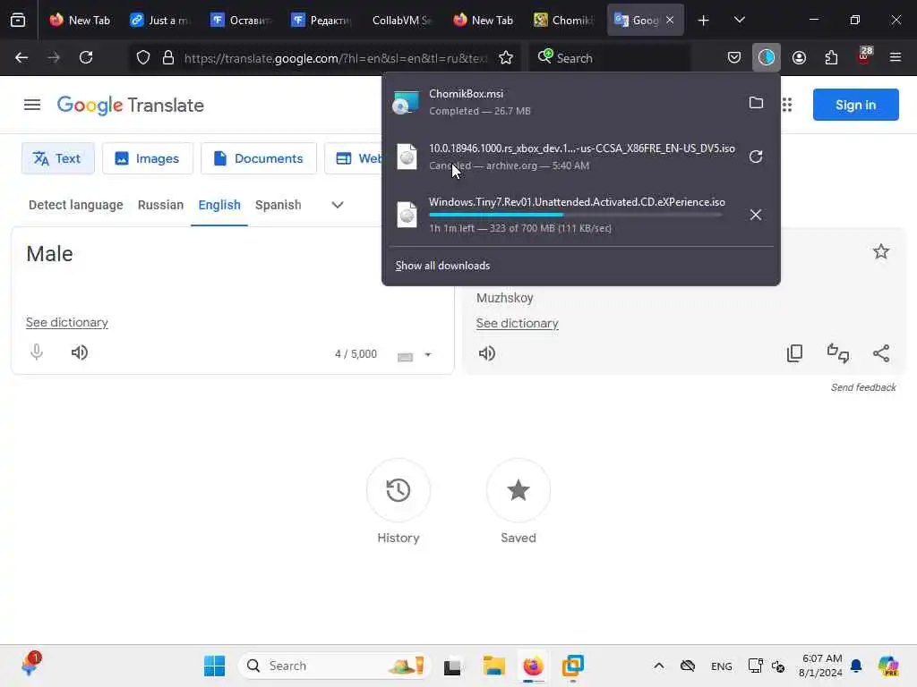
Task: Select Spanish as source language
Action: click(x=278, y=205)
